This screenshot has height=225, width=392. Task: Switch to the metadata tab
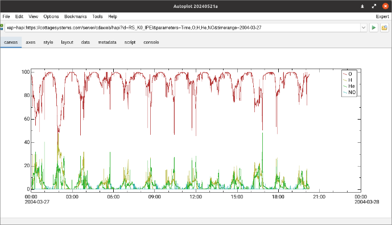pyautogui.click(x=107, y=42)
